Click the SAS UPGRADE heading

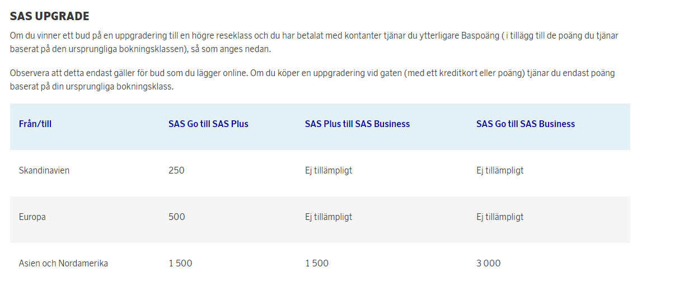pyautogui.click(x=50, y=16)
